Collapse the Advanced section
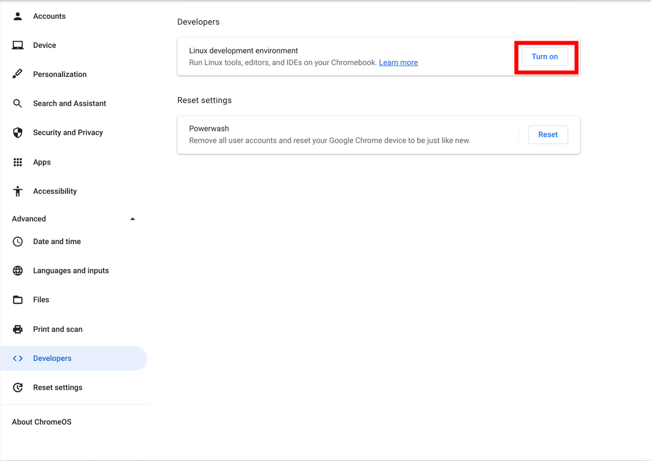 pyautogui.click(x=132, y=219)
